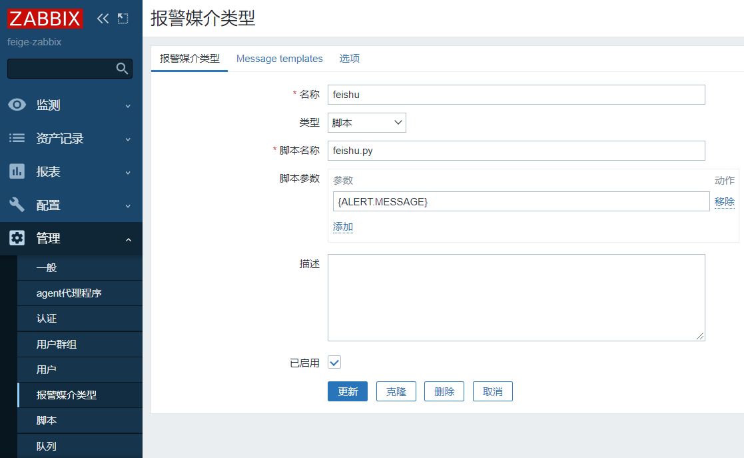The image size is (744, 458).
Task: Expand the 配置 menu chevron
Action: tap(128, 206)
